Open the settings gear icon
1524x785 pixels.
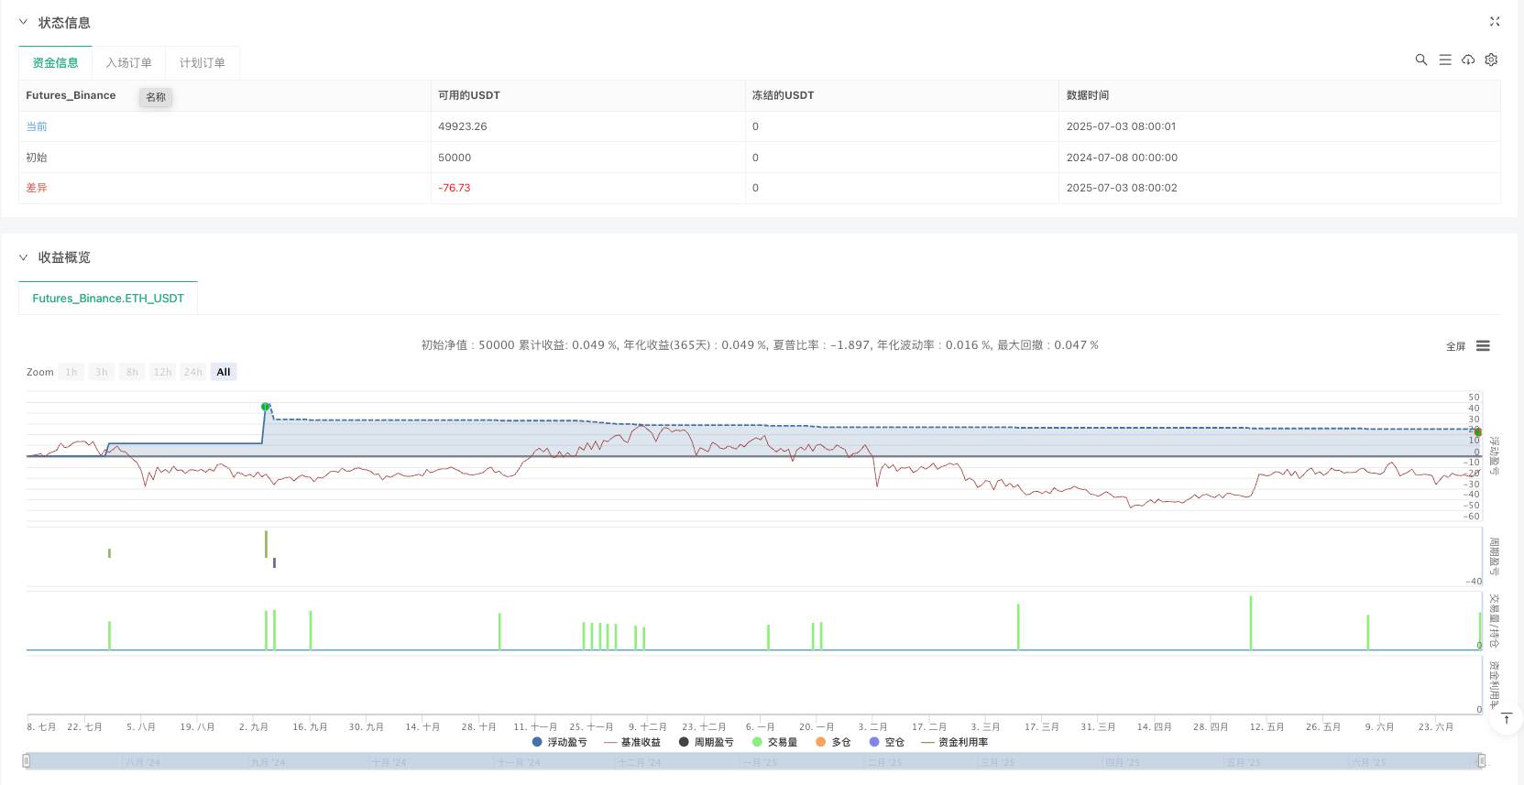[1491, 60]
